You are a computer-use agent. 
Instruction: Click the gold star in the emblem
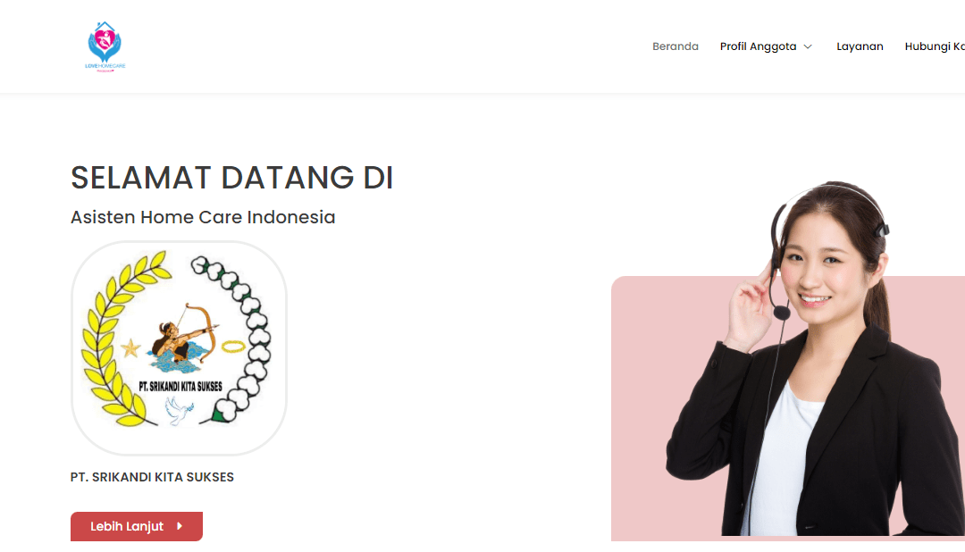130,348
